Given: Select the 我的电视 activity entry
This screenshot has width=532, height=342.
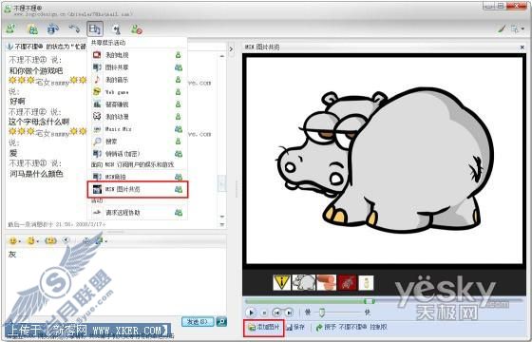Looking at the screenshot, I should [x=138, y=55].
